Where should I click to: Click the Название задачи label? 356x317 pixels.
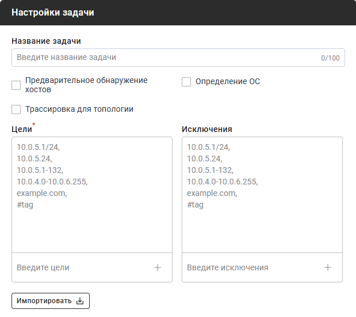(x=46, y=41)
